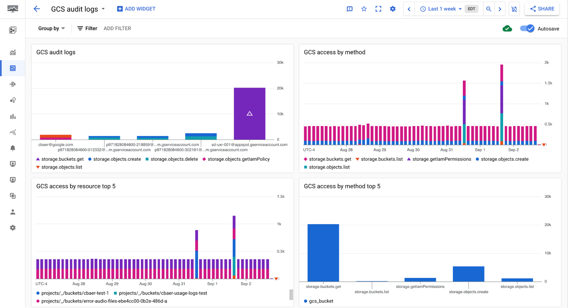Click the settings gear icon in sidebar
Image resolution: width=568 pixels, height=308 pixels.
[x=13, y=228]
